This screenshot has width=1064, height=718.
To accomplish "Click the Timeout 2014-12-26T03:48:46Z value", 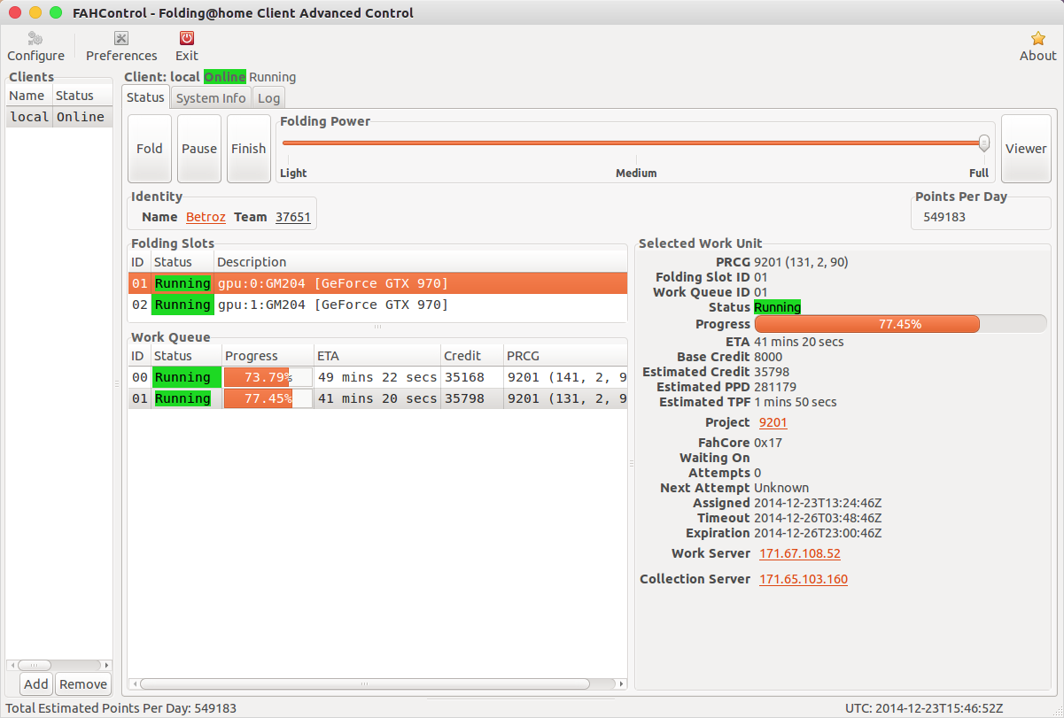I will (818, 518).
